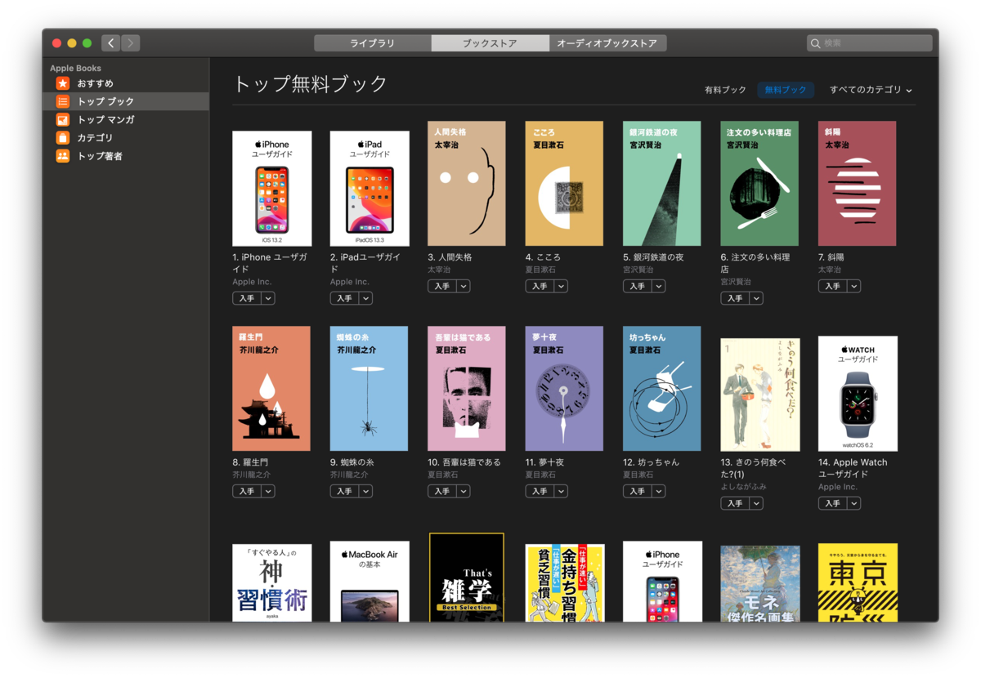
Task: Open the 神・習慣術 book cover
Action: 272,583
